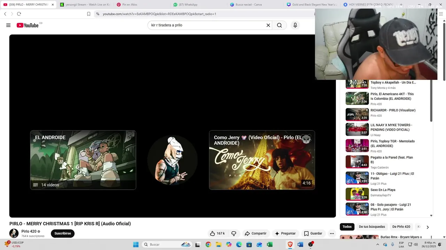Open the volume control in system tray
Screen dimensions: 446x250
[416, 244]
